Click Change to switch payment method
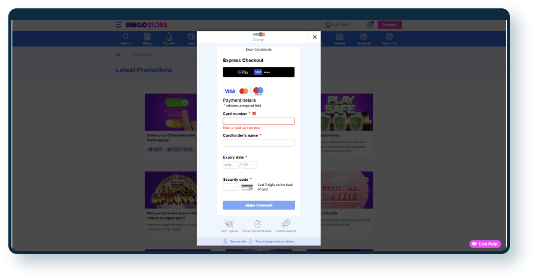Screen dimensions: 535x279 tap(259, 39)
